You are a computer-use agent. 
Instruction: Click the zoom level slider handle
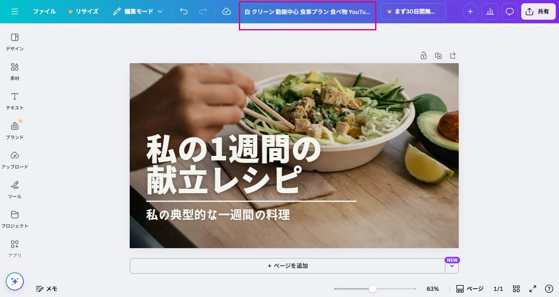[x=372, y=289]
